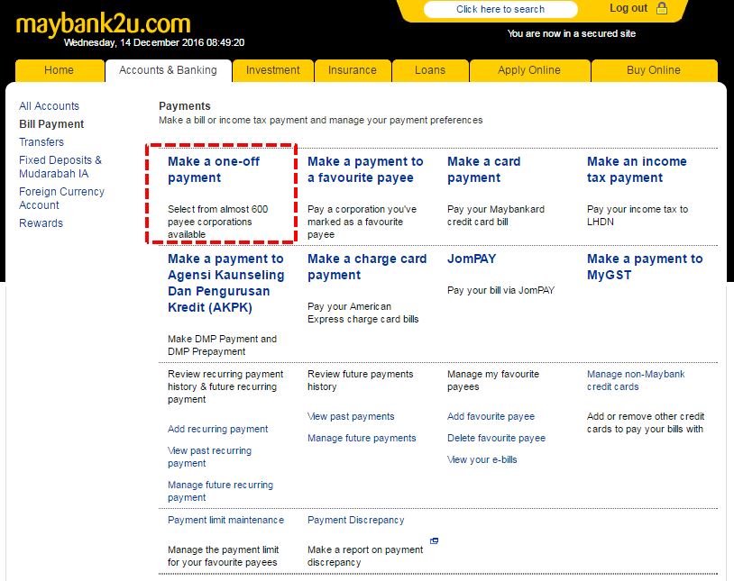Go to the Insurance tab
Viewport: 734px width, 581px height.
[353, 70]
